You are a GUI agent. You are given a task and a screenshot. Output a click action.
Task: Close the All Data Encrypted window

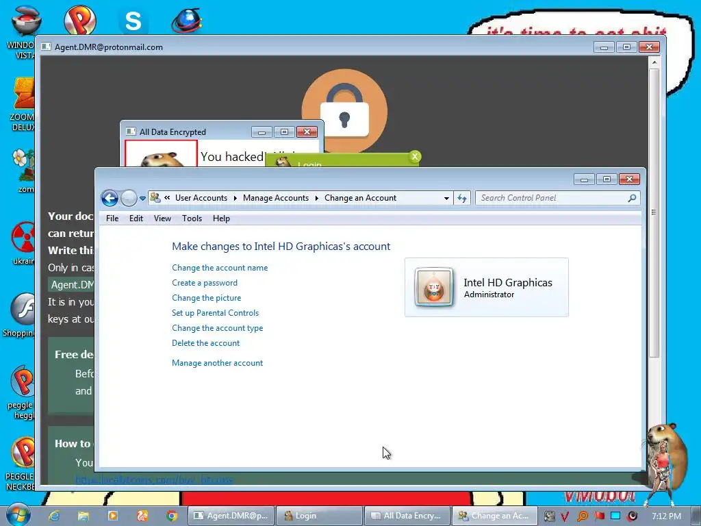click(307, 132)
